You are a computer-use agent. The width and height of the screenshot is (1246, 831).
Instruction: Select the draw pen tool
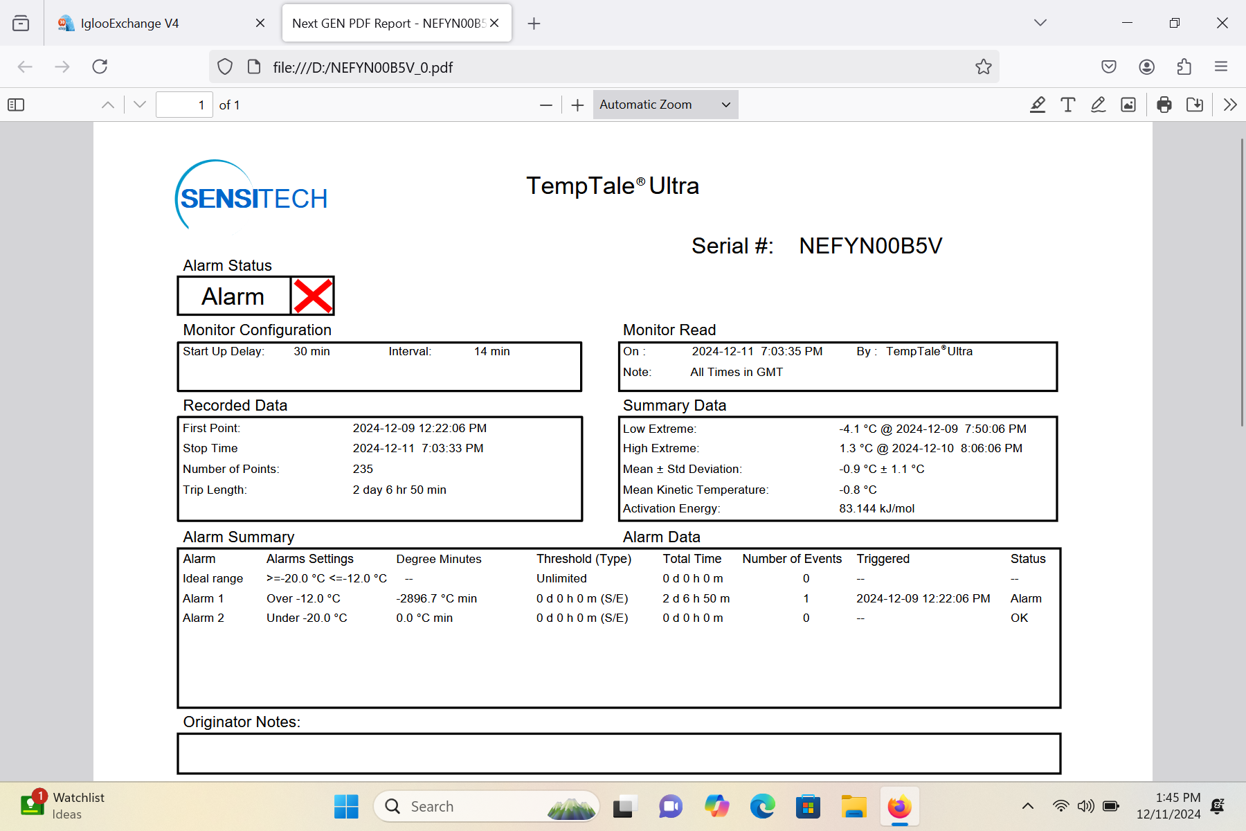(1099, 105)
